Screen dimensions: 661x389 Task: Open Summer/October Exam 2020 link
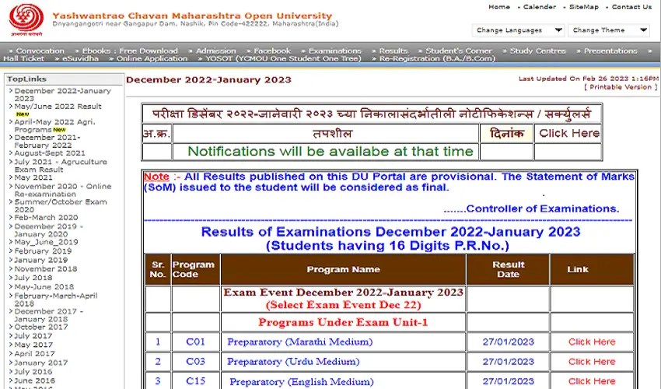point(61,206)
